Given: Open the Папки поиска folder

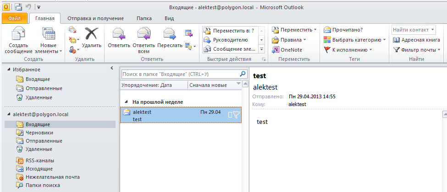Looking at the screenshot, I should pos(43,185).
